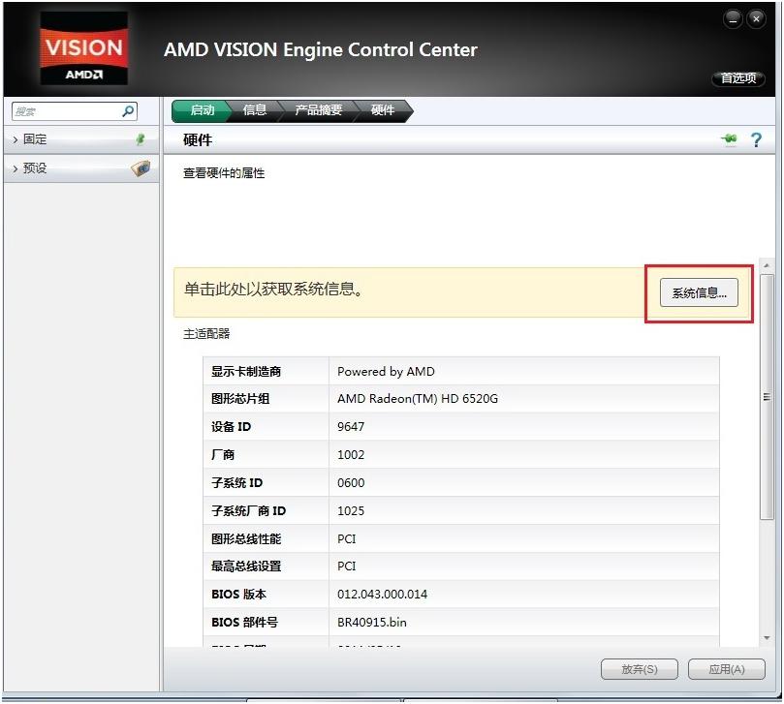Select the BIOS 版本 label cell
784x704 pixels.
pos(266,594)
